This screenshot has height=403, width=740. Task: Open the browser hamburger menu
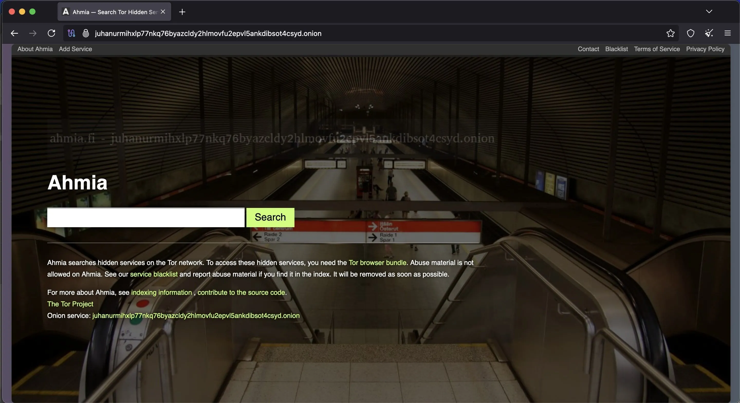pos(727,33)
